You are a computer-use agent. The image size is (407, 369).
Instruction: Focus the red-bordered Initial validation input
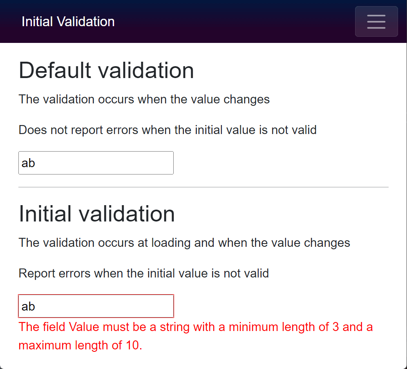96,306
